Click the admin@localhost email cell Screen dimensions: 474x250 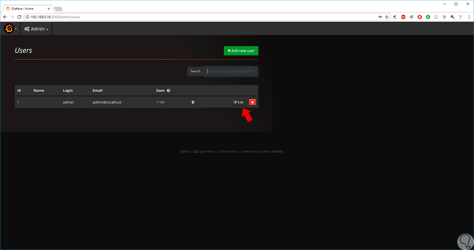107,102
